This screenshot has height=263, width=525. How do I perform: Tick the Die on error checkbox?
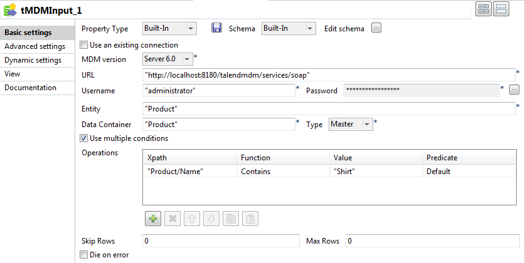[x=85, y=255]
